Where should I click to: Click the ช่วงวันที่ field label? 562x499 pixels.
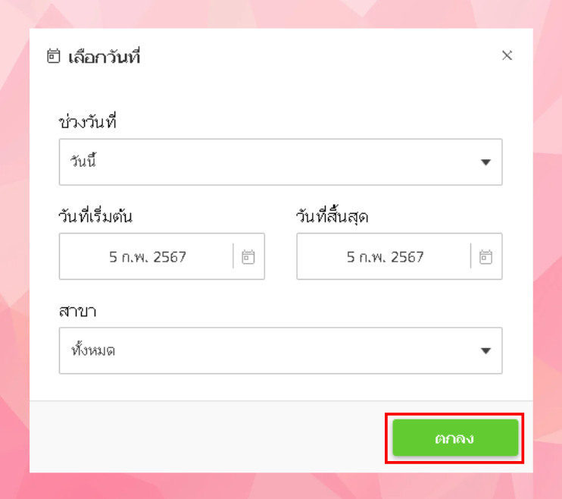pos(88,121)
